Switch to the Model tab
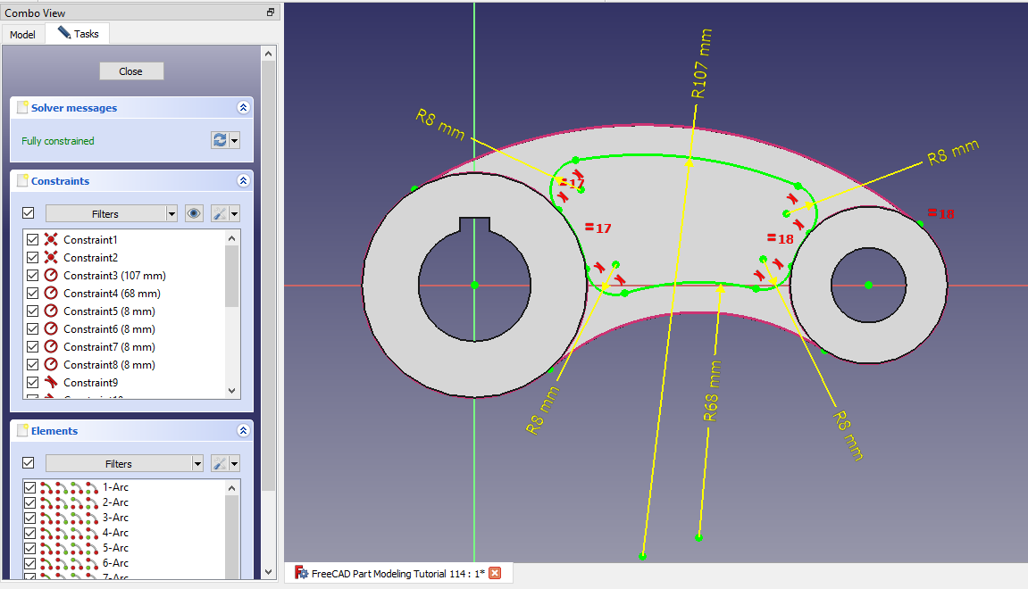The image size is (1028, 589). 22,35
